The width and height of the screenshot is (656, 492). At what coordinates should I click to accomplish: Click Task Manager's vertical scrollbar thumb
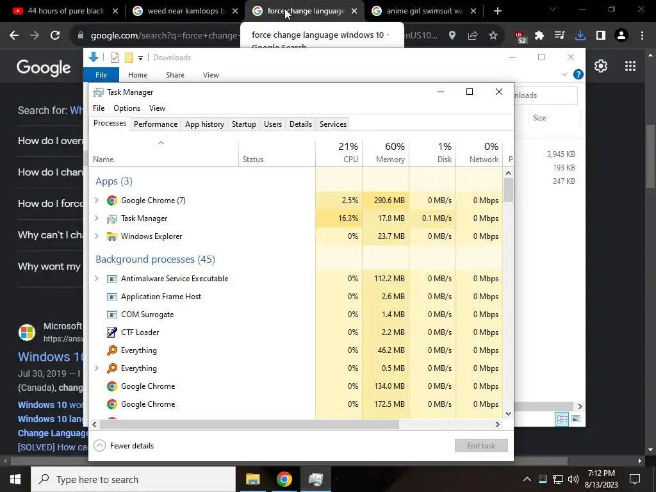point(508,190)
